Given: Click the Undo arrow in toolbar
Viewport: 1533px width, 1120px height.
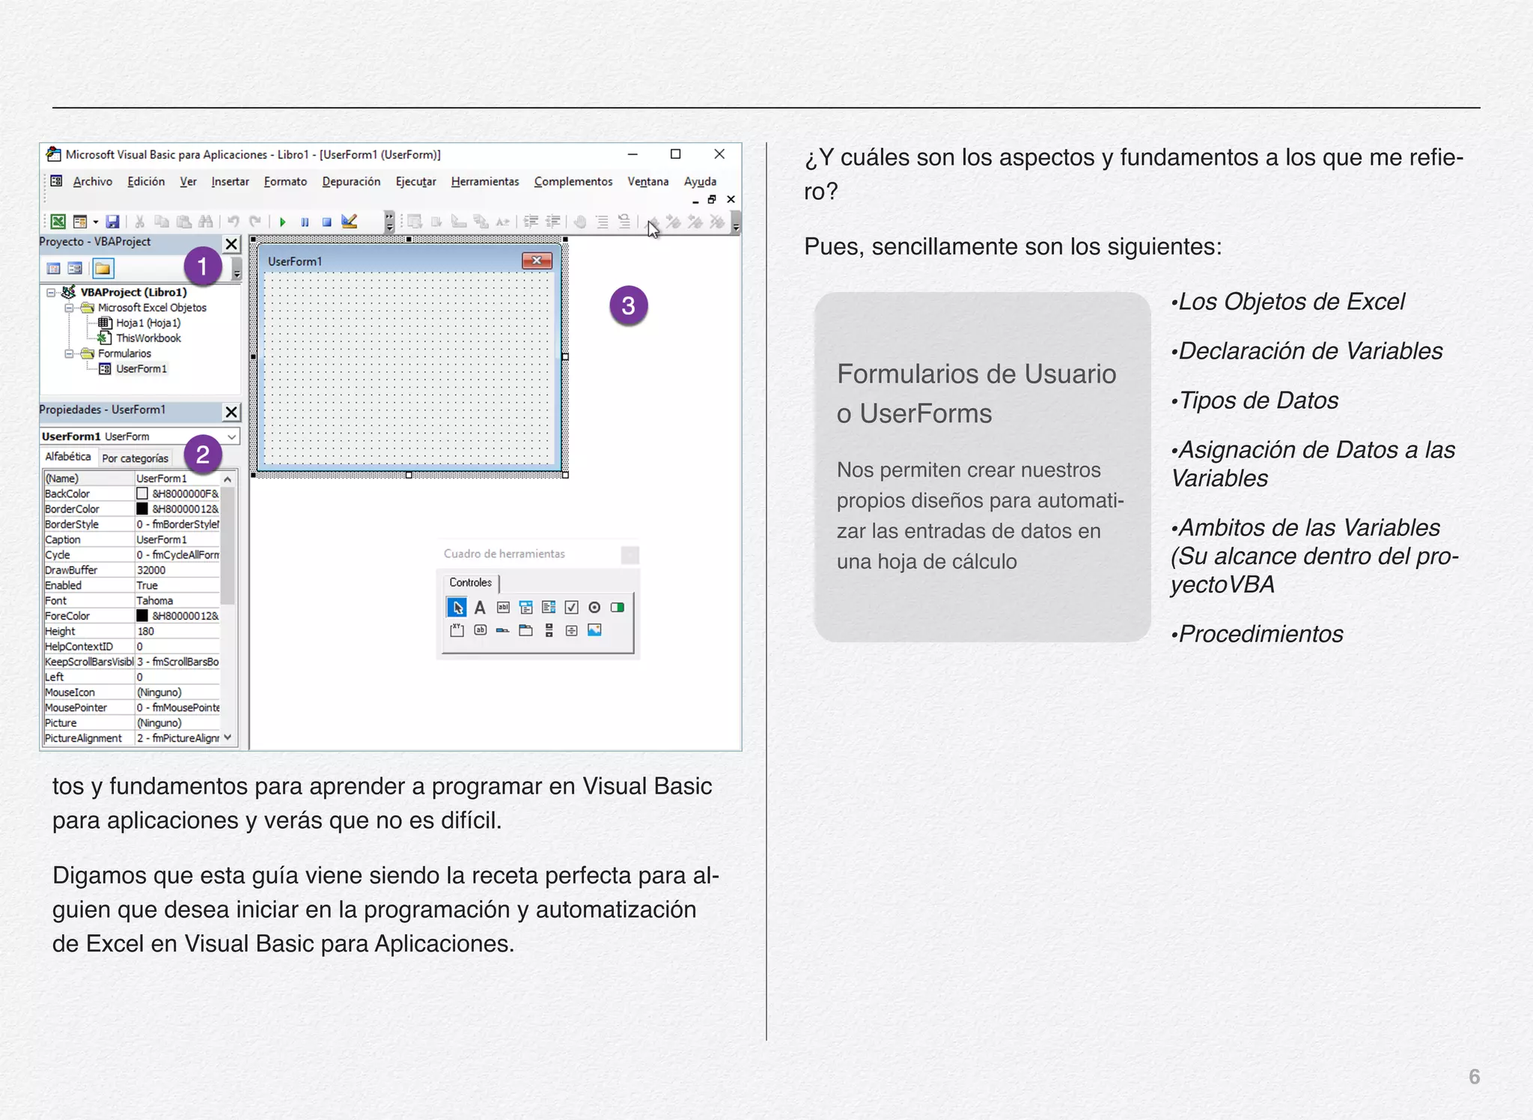Looking at the screenshot, I should (234, 222).
